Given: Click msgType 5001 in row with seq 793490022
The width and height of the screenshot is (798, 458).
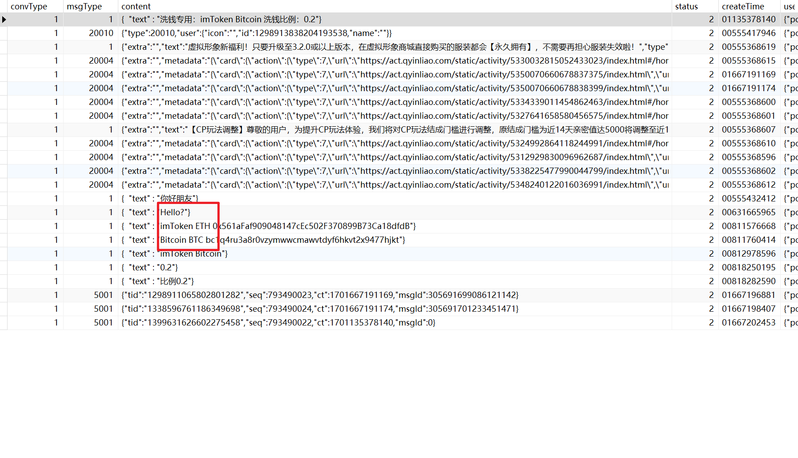Looking at the screenshot, I should [x=90, y=323].
